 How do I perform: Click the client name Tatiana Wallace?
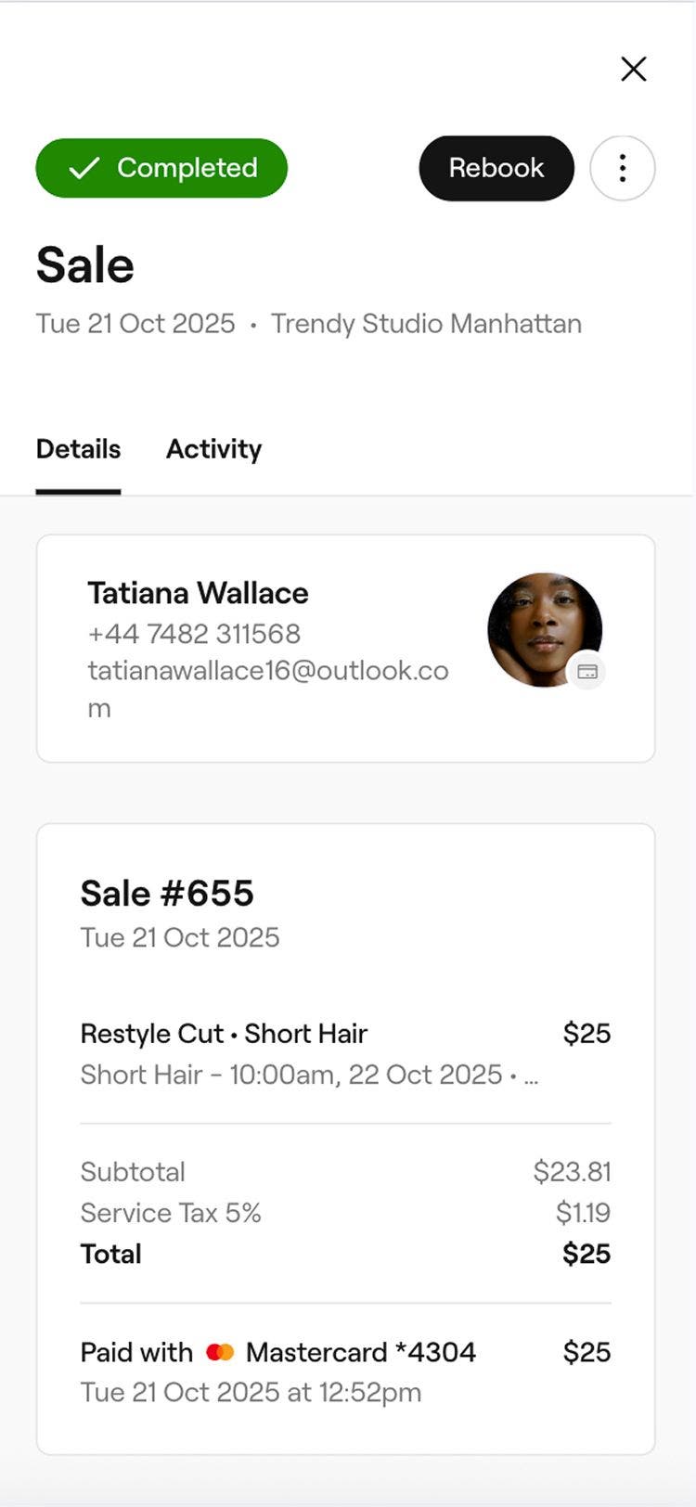tap(198, 593)
